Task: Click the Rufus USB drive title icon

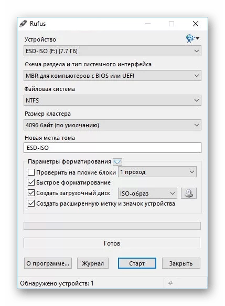Action: point(23,24)
